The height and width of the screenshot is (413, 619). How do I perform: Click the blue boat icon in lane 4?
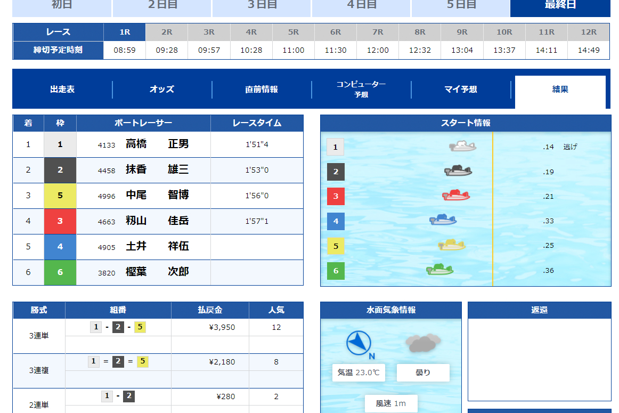[443, 220]
